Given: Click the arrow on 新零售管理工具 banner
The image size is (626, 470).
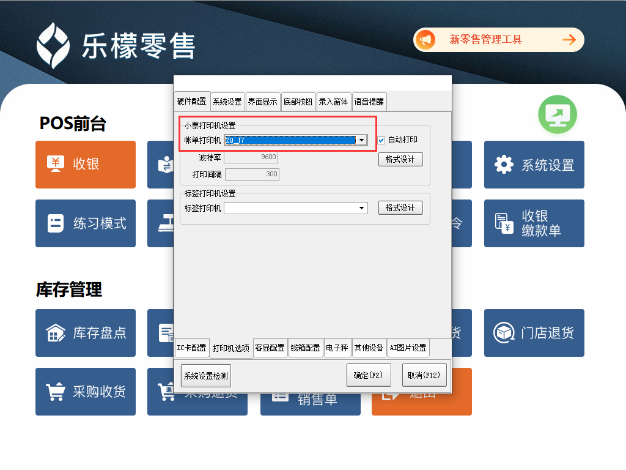Looking at the screenshot, I should pos(569,40).
